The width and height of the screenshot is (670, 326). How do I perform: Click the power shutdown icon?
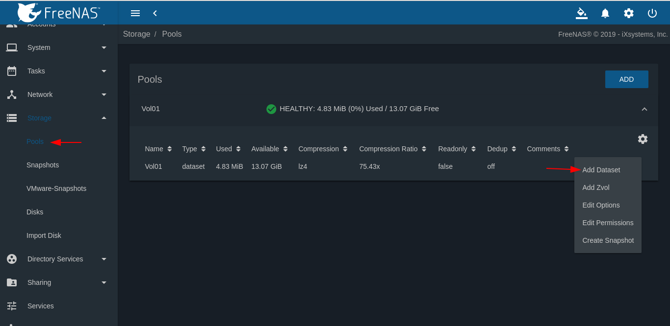click(652, 13)
